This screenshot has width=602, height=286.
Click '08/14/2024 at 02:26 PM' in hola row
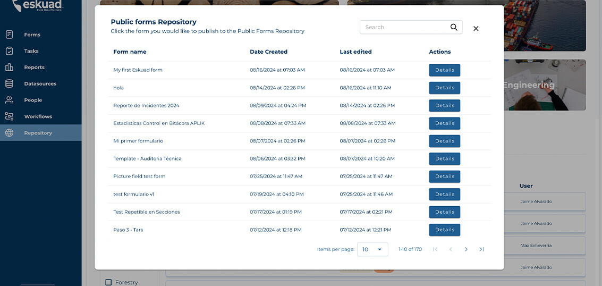coord(277,88)
